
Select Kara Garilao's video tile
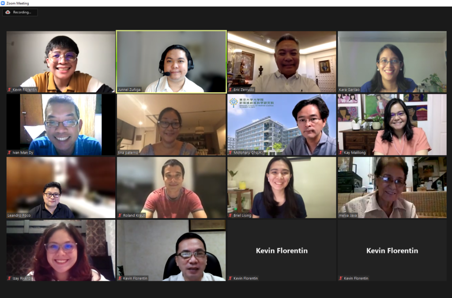click(x=392, y=62)
